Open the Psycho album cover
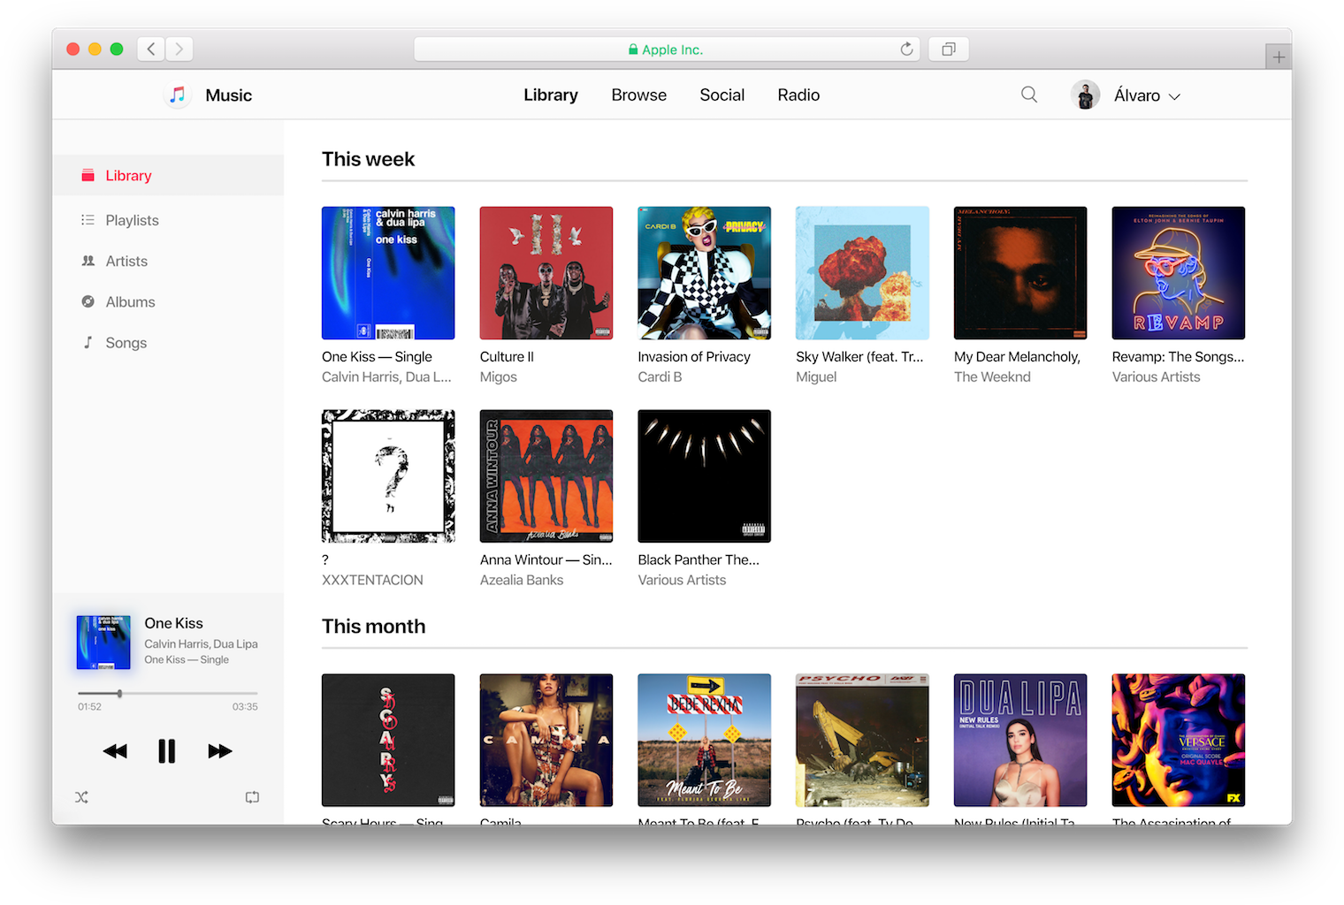 coord(862,741)
